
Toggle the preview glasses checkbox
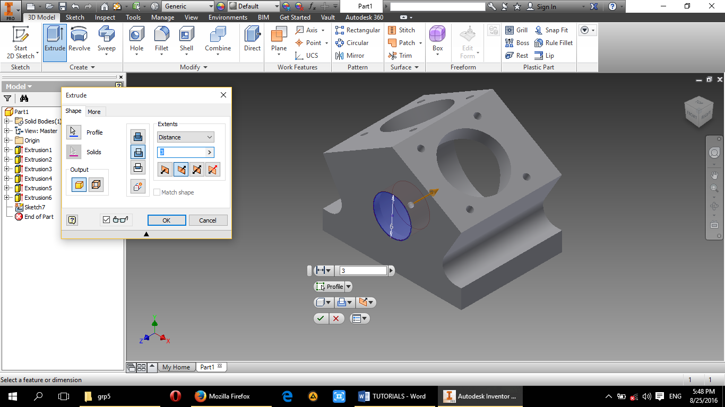(106, 220)
